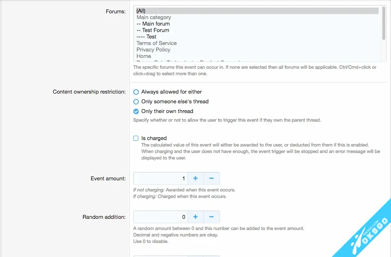
Task: Focus the Event amount number field
Action: (161, 179)
